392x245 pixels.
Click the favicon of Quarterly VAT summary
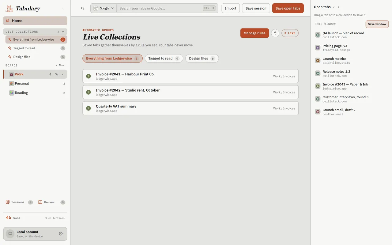(89, 108)
